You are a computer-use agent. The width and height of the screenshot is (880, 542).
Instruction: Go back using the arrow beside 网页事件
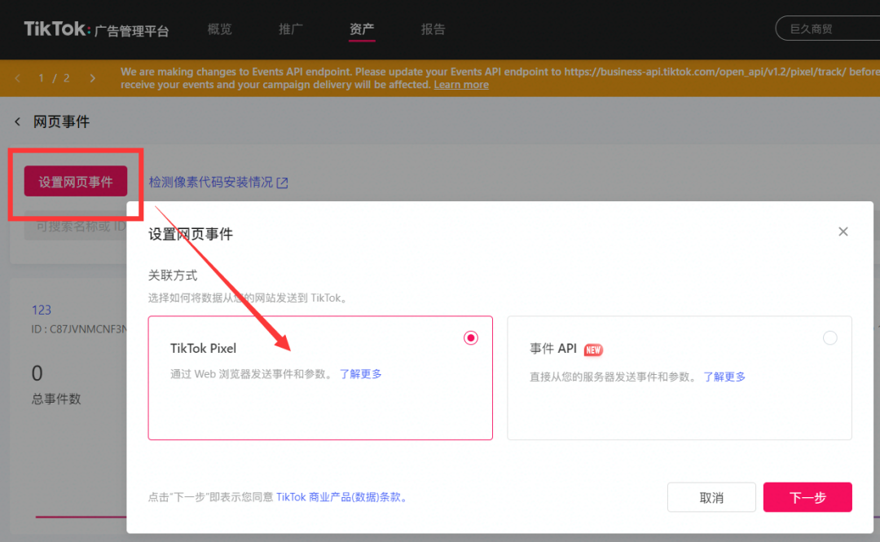point(17,121)
